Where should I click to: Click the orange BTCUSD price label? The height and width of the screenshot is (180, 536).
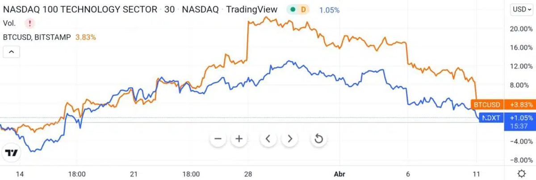487,105
